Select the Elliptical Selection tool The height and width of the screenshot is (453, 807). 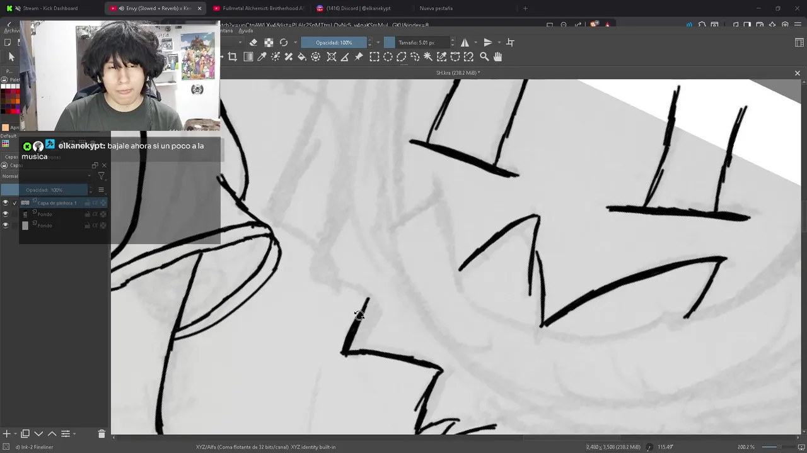coord(388,57)
